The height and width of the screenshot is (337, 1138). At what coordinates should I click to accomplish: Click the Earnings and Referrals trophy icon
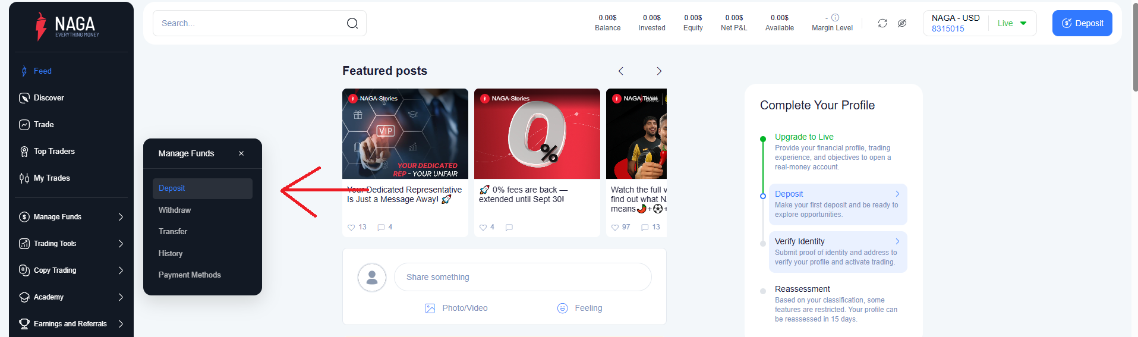click(x=24, y=324)
